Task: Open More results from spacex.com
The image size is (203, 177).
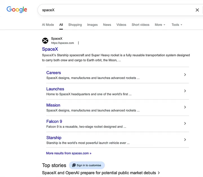Action: pos(69,153)
